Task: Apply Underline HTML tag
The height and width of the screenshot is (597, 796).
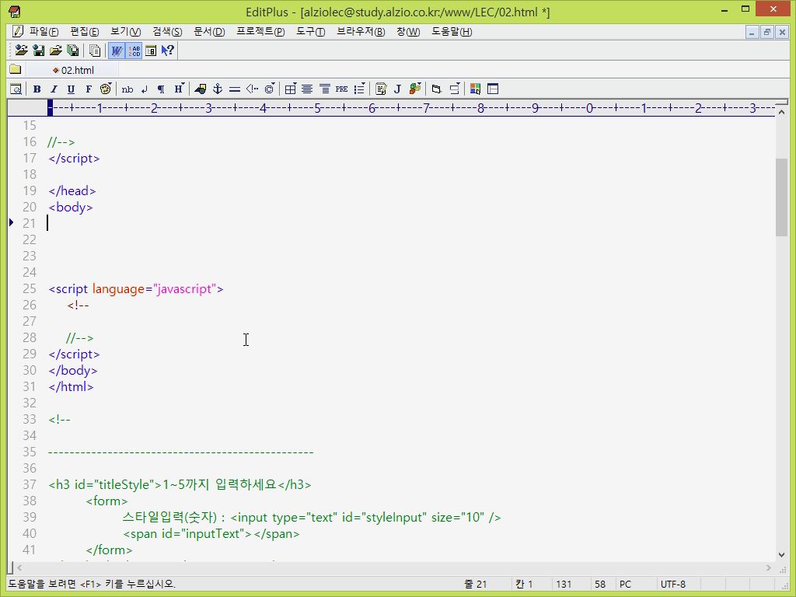Action: tap(71, 89)
